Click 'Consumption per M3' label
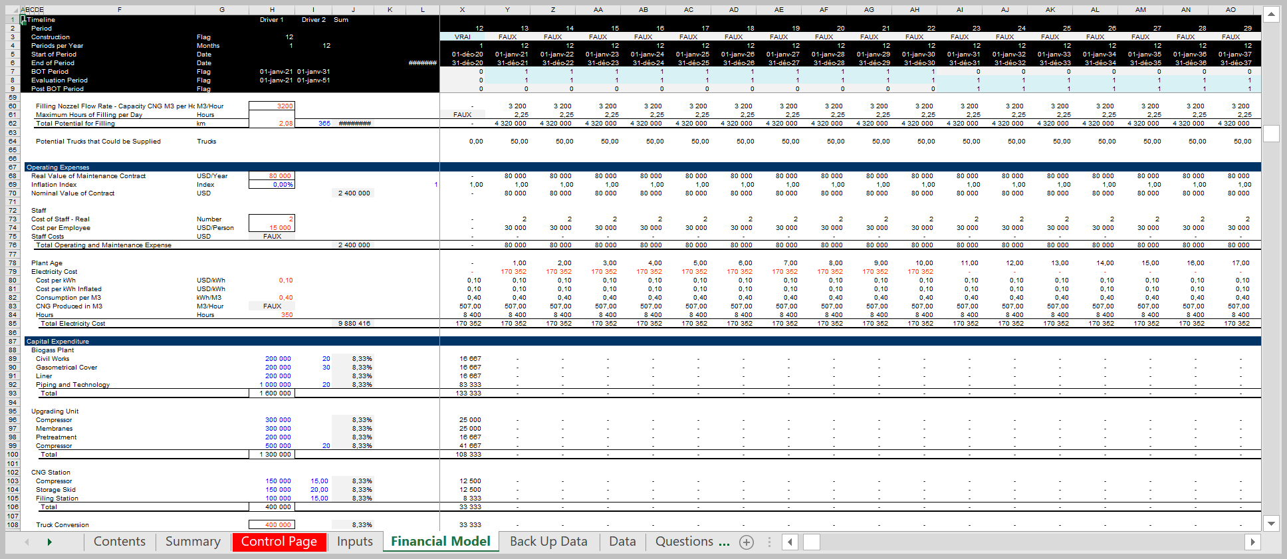The image size is (1287, 559). click(x=68, y=298)
